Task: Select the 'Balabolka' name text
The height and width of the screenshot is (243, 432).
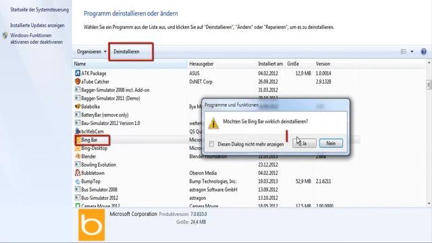Action: click(x=90, y=107)
